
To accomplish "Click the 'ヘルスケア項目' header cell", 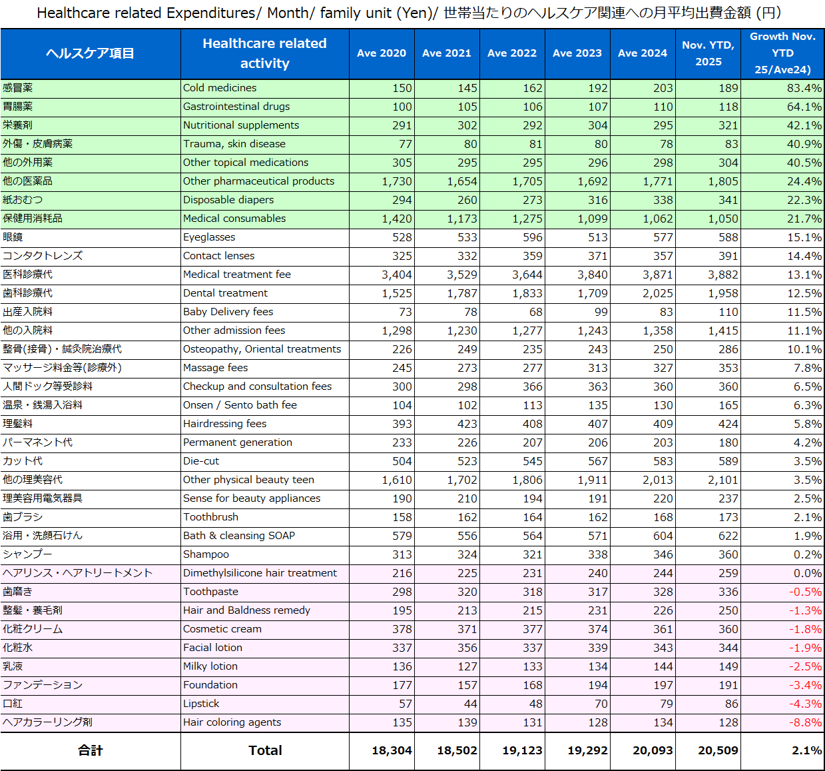I will (90, 53).
